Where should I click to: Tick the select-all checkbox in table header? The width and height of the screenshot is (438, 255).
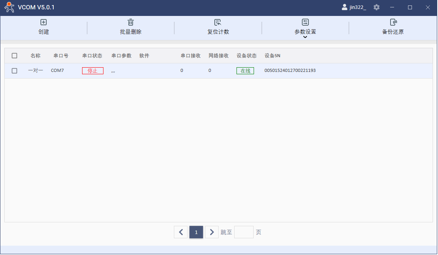[14, 56]
